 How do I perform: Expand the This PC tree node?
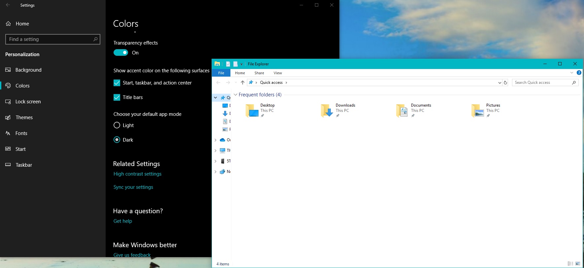pos(216,151)
